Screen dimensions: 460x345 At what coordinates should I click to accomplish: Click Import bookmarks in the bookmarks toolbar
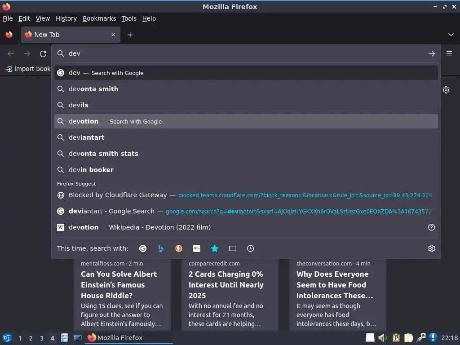coord(28,69)
